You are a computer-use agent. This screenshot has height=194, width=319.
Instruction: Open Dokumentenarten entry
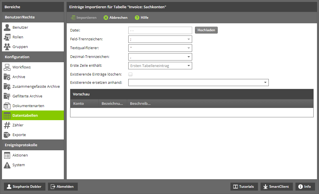33,106
